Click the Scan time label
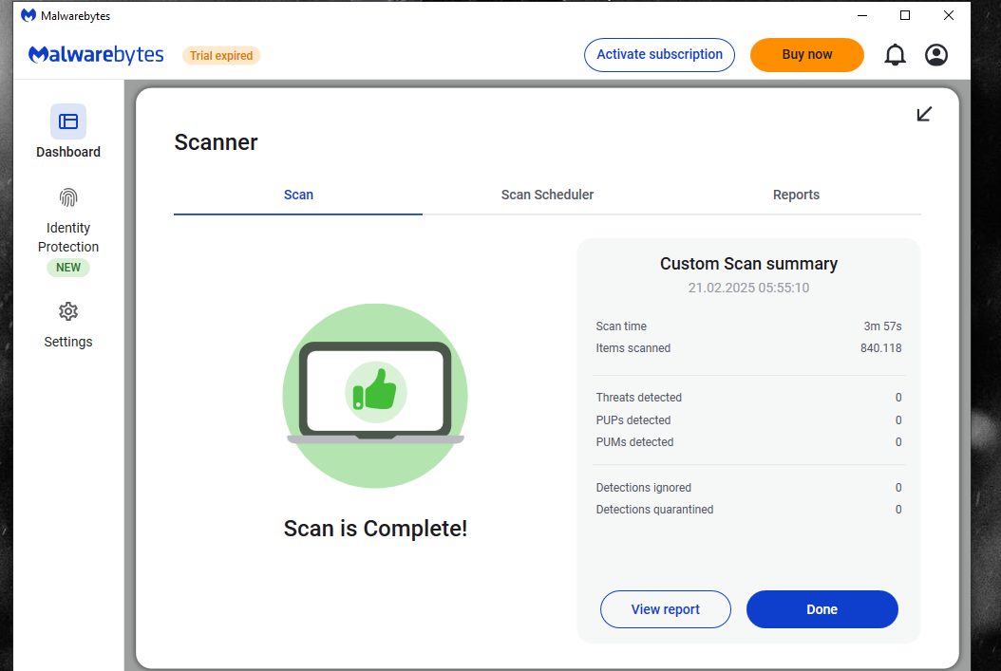This screenshot has height=671, width=1001. (x=621, y=326)
